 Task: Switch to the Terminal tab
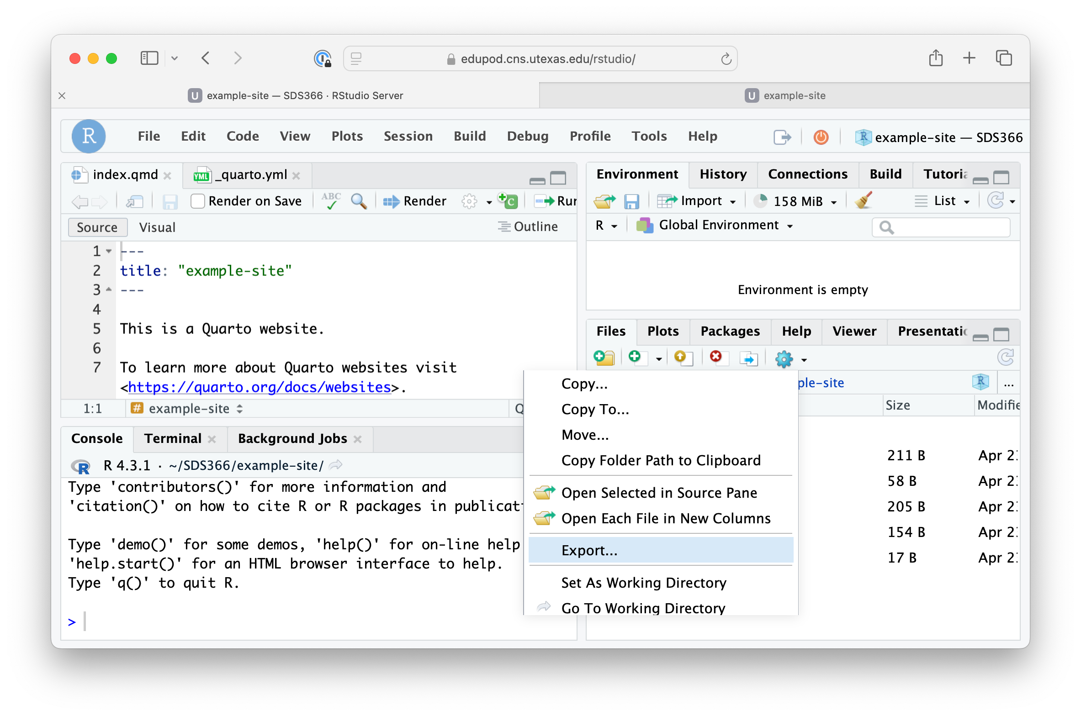point(173,438)
